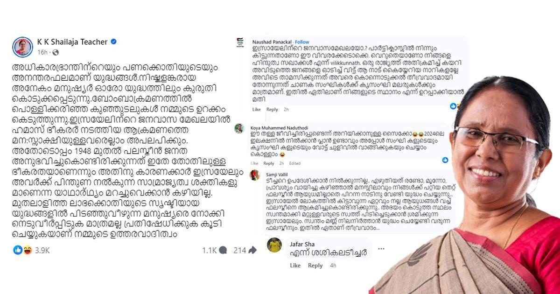The width and height of the screenshot is (560, 294).
Task: Click the comment bubble icon beside 1.1K
Action: pos(223,250)
